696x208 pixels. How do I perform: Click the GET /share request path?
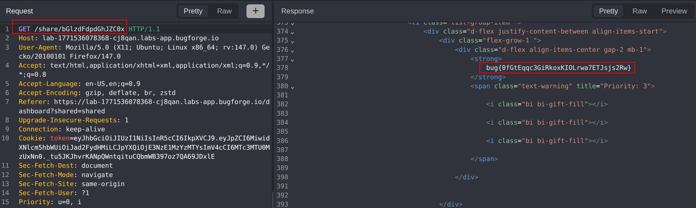coord(79,29)
